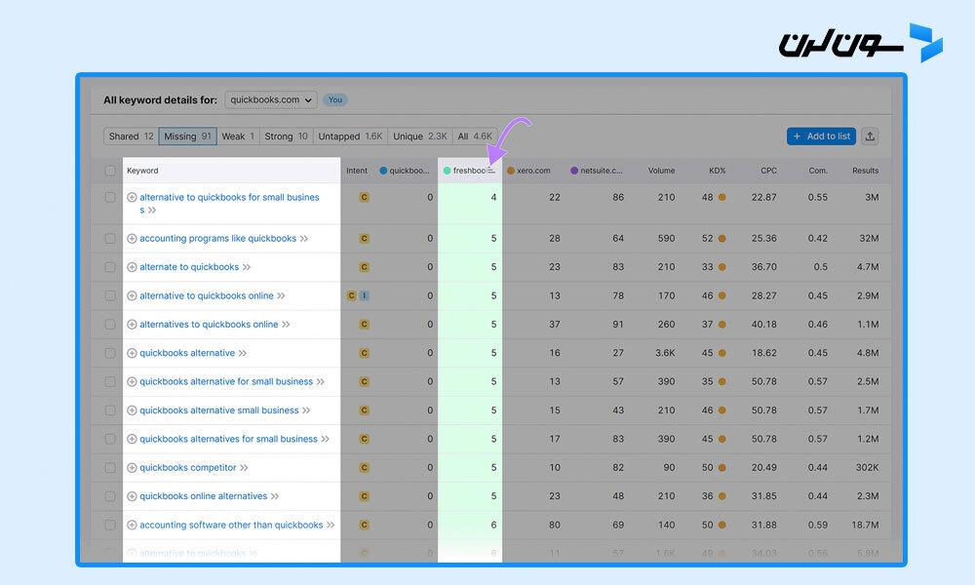Click the 'You' badge beside the domain
The height and width of the screenshot is (585, 975).
click(x=335, y=100)
